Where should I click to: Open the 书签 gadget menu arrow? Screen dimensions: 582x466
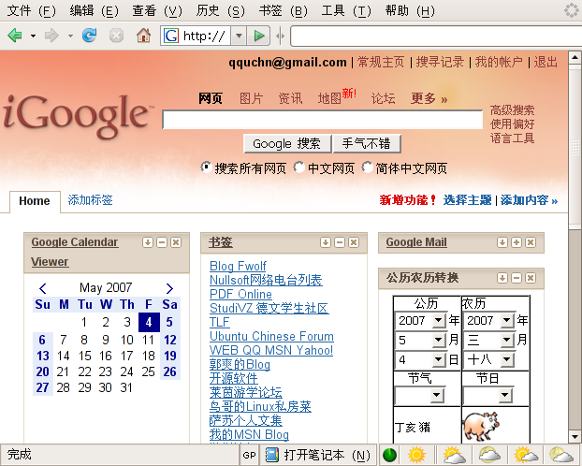(326, 242)
